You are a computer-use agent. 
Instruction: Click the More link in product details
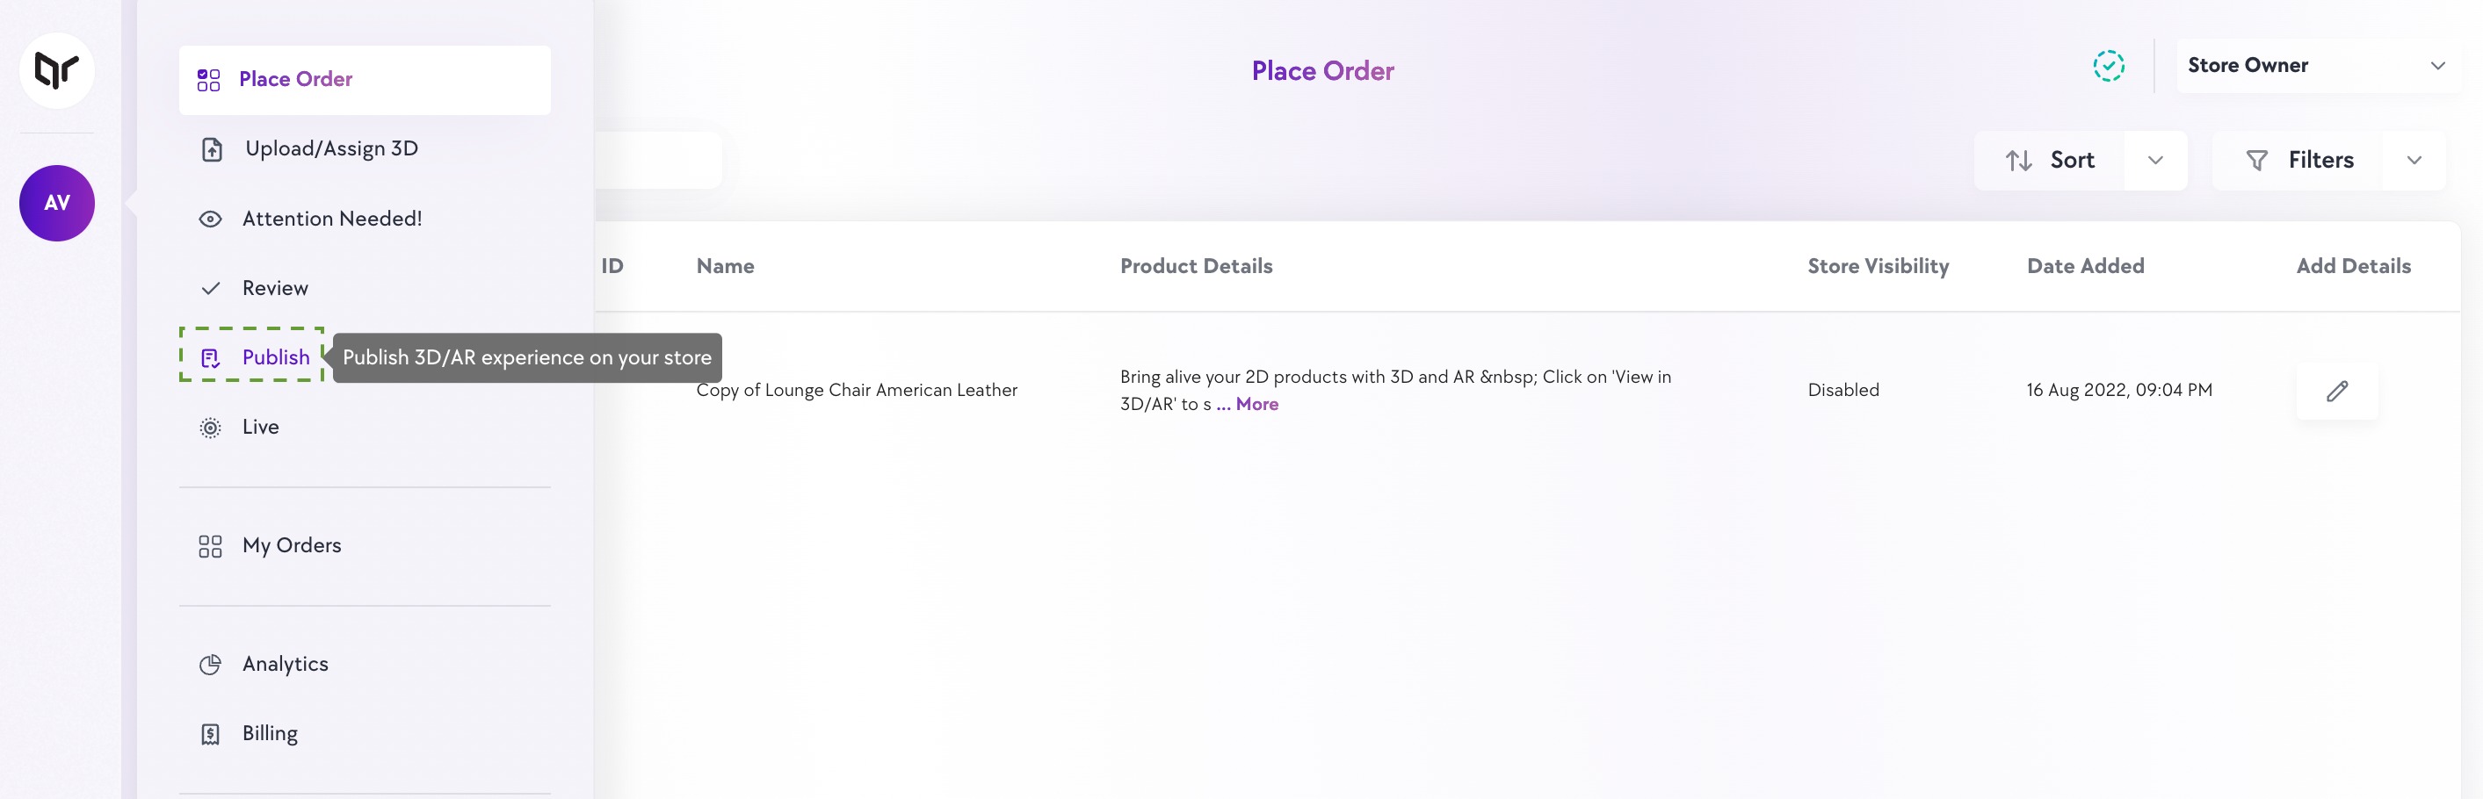tap(1256, 404)
